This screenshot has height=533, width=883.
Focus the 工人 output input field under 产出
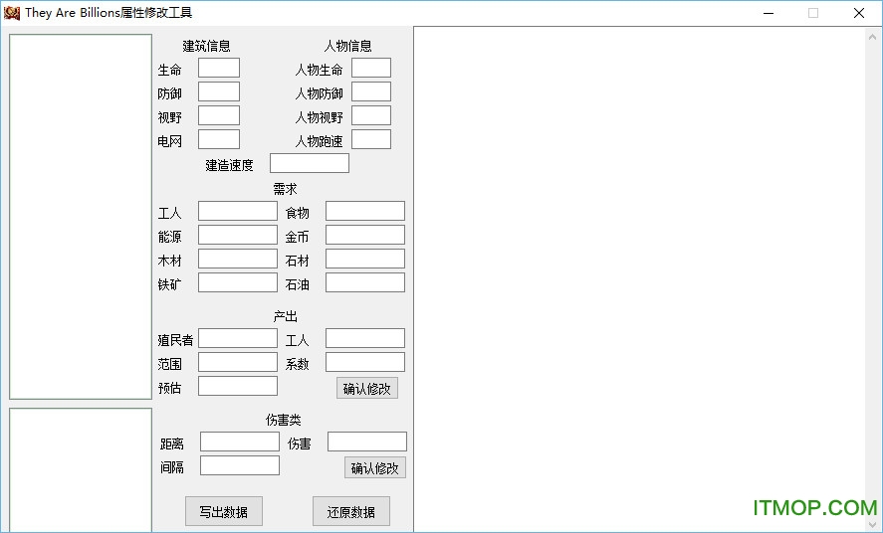coord(365,338)
